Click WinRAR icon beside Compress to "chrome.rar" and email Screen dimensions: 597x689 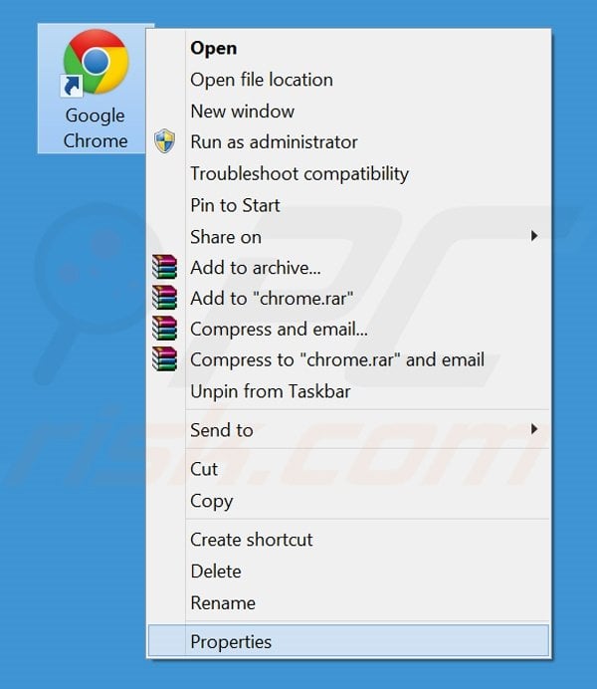click(x=164, y=359)
